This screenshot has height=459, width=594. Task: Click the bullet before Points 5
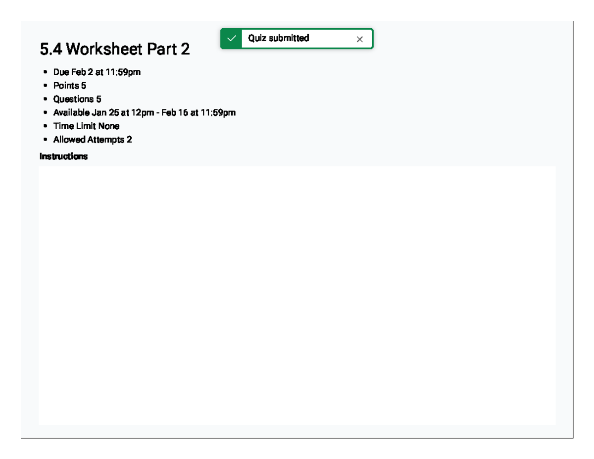pos(45,86)
